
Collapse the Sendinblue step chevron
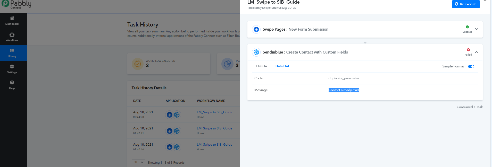click(477, 52)
